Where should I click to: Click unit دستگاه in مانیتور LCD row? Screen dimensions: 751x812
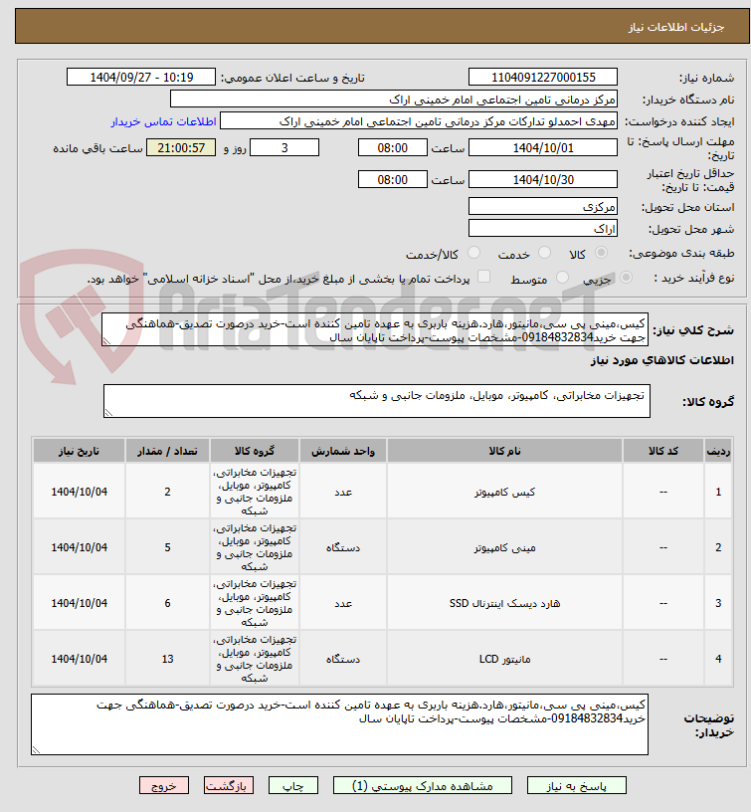343,659
